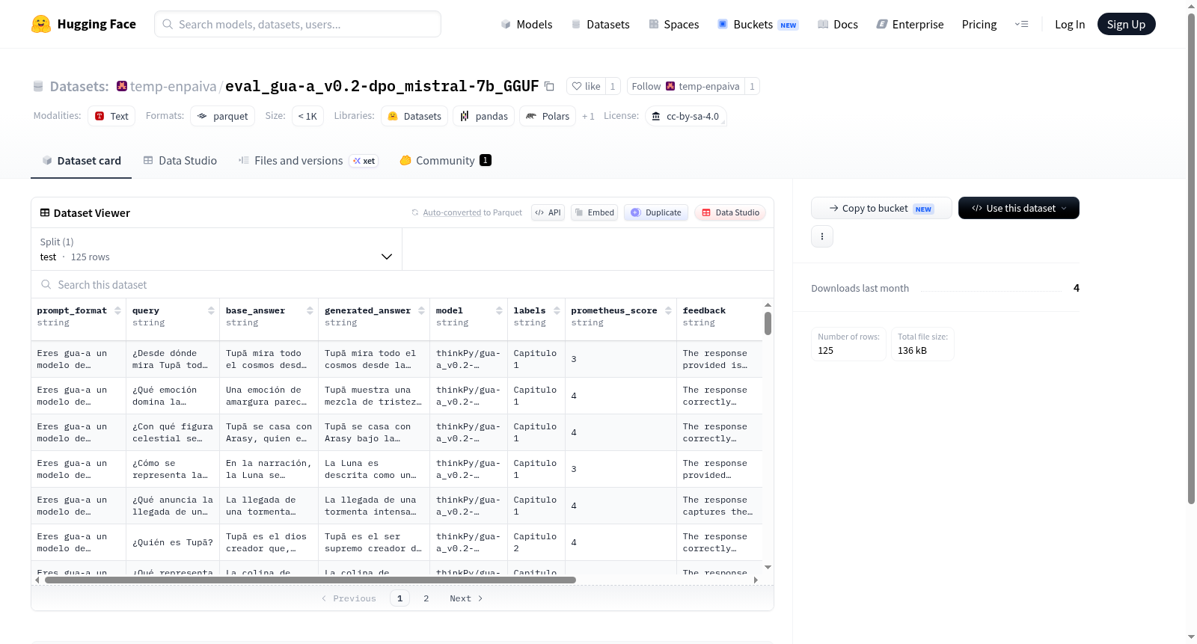1197x644 pixels.
Task: Sort the prompt_format column
Action: [117, 310]
